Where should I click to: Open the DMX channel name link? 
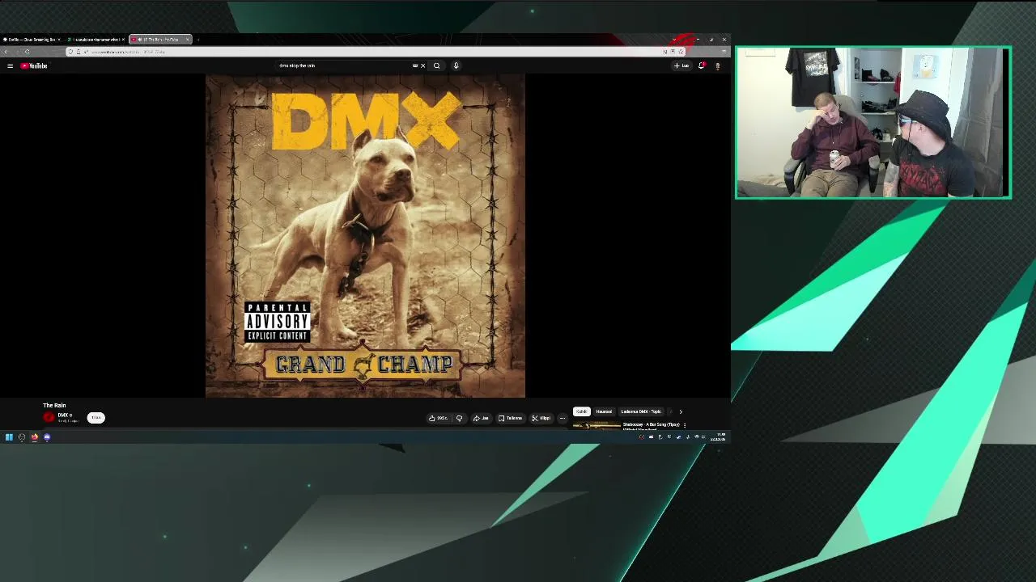63,415
